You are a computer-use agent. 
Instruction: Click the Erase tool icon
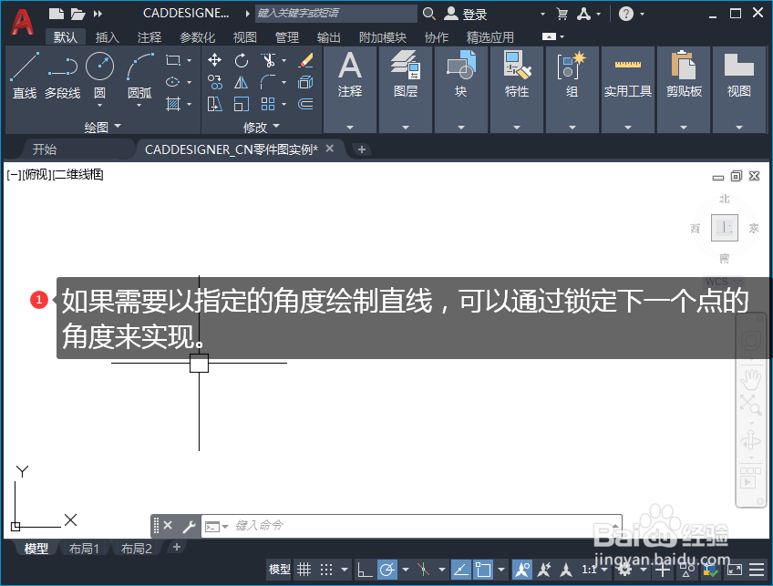pyautogui.click(x=305, y=61)
